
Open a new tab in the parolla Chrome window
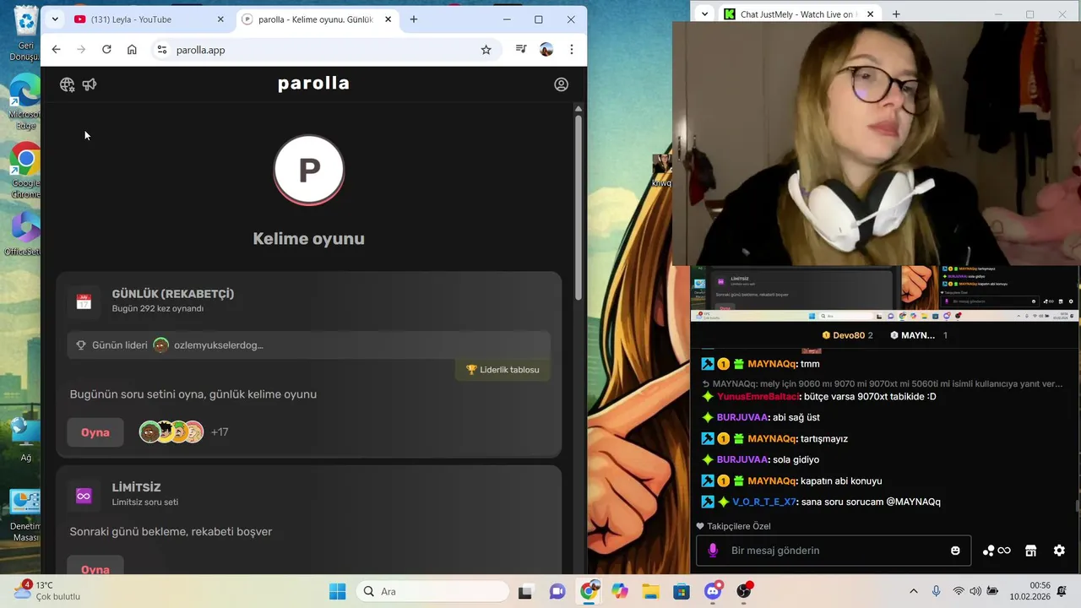(414, 19)
